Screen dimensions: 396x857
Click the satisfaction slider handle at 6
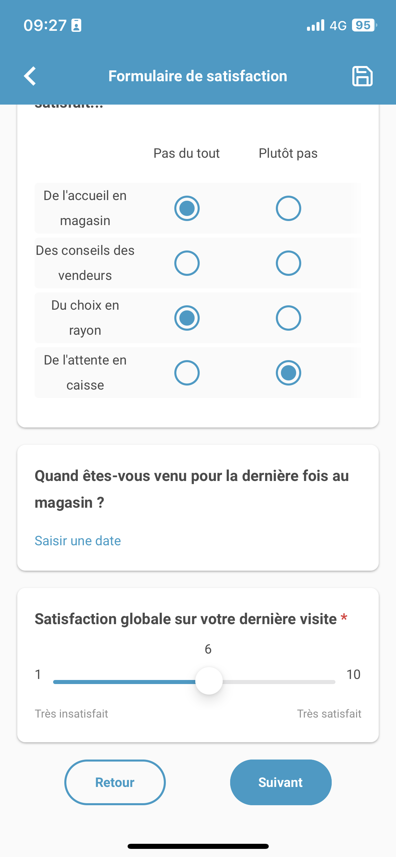(x=209, y=681)
